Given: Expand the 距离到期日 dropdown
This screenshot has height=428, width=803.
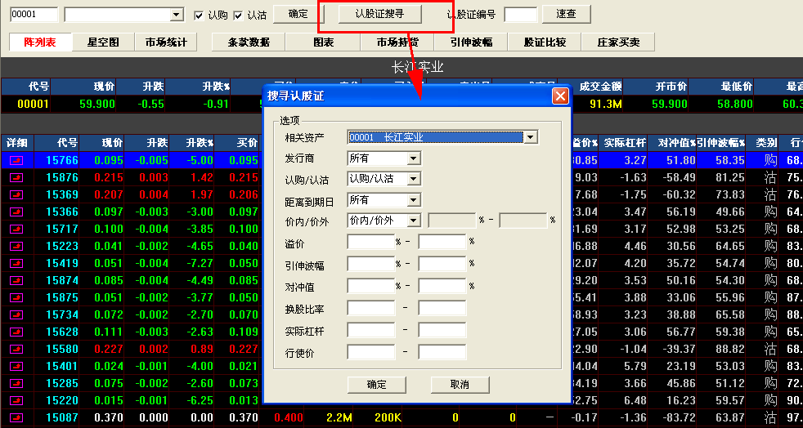Looking at the screenshot, I should [413, 200].
